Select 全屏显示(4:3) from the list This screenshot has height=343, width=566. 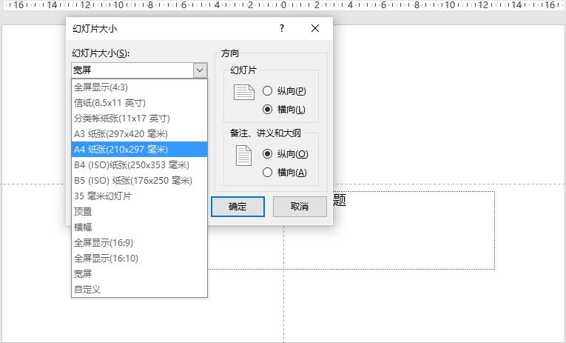[x=139, y=87]
